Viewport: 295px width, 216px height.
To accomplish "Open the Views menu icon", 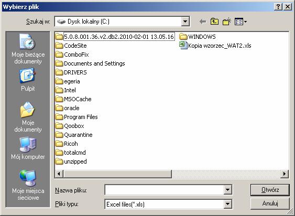I will click(241, 21).
